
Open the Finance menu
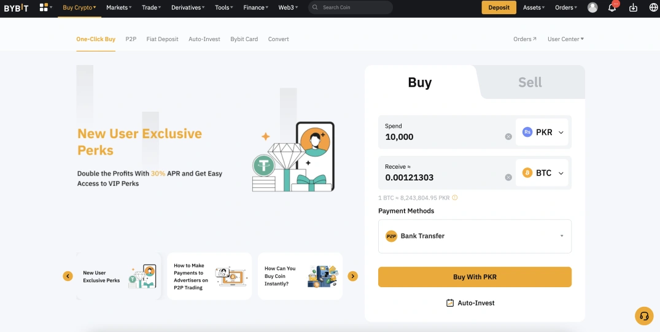tap(256, 7)
